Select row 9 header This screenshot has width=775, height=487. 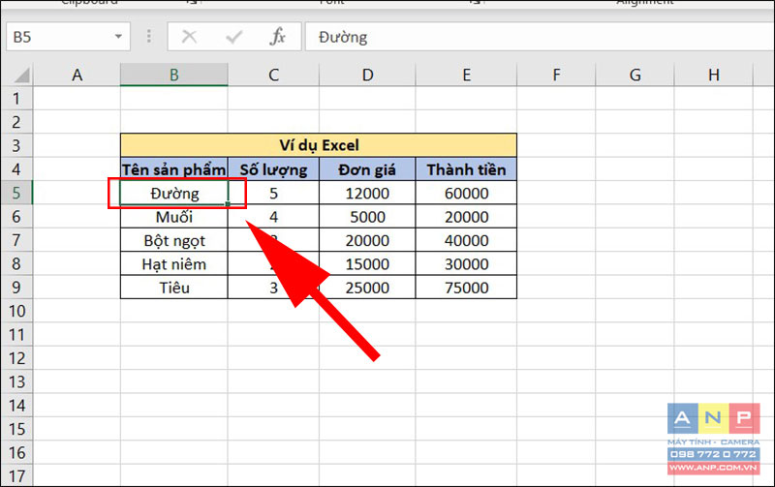(x=16, y=287)
